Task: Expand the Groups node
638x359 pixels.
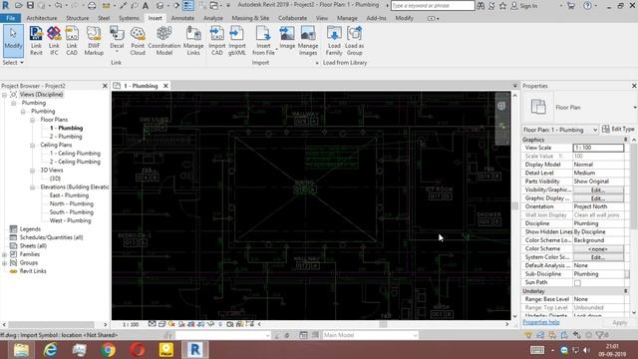Action: [x=4, y=263]
